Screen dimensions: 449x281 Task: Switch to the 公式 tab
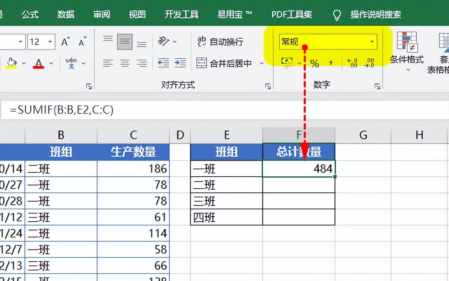[x=30, y=15]
